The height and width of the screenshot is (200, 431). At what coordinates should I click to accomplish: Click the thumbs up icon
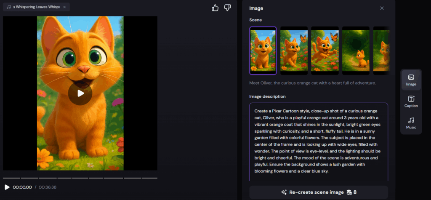pyautogui.click(x=215, y=8)
